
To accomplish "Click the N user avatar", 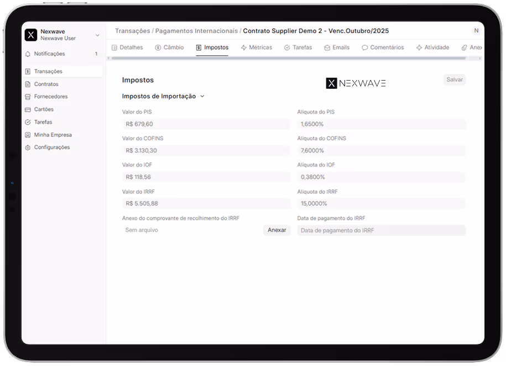I will point(476,30).
